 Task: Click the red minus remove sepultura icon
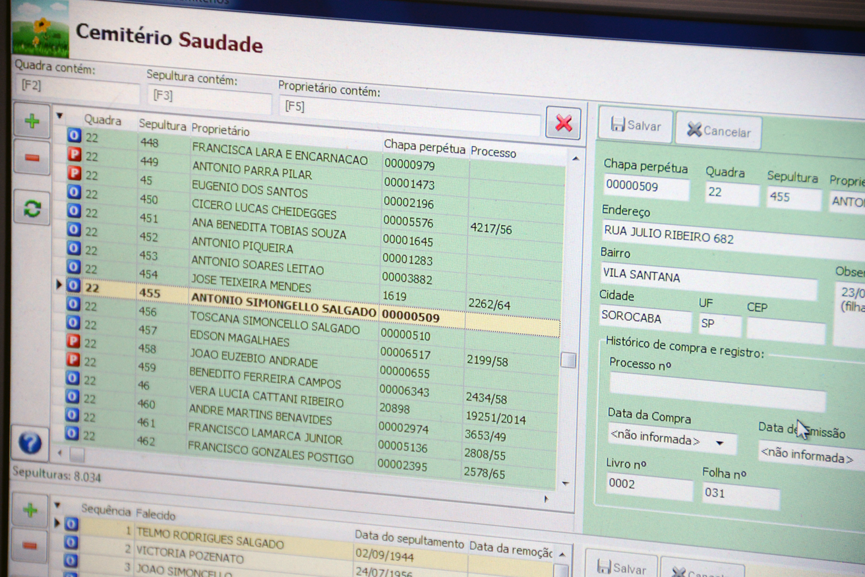[x=32, y=158]
